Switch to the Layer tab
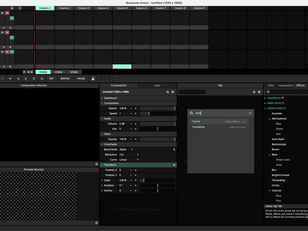Screen dimensions: 308x231 tap(157, 85)
